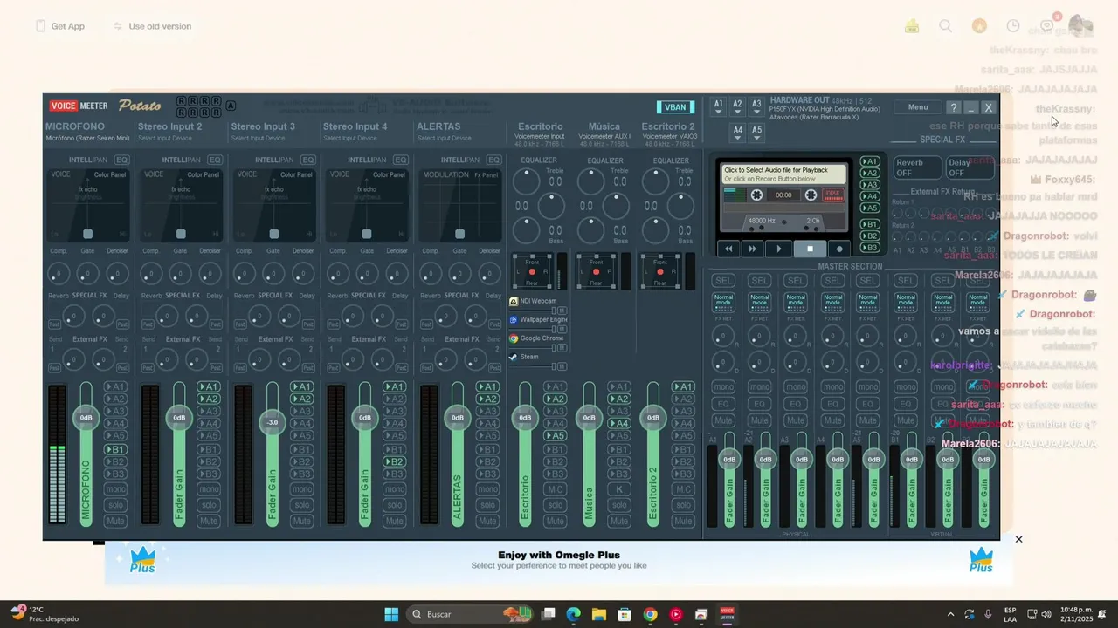Screen dimensions: 1118x628
Task: Open Google Chrome from the taskbar
Action: tap(650, 614)
